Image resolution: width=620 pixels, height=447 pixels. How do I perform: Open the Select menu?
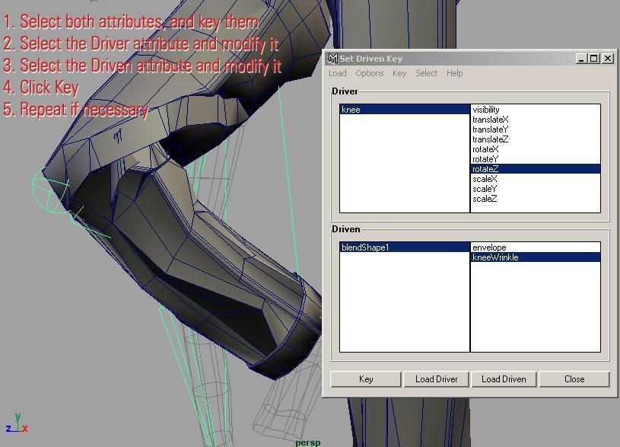(x=426, y=73)
